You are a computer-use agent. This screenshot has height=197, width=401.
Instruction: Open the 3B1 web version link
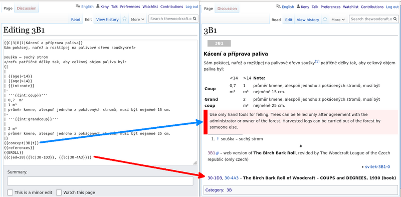[x=211, y=153]
